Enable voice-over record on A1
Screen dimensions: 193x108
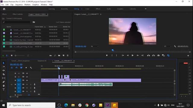click(x=35, y=85)
